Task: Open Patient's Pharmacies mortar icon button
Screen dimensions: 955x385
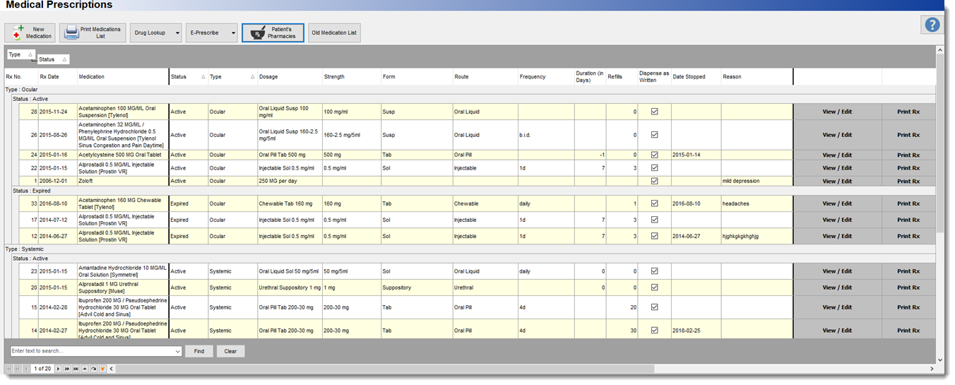Action: (273, 32)
